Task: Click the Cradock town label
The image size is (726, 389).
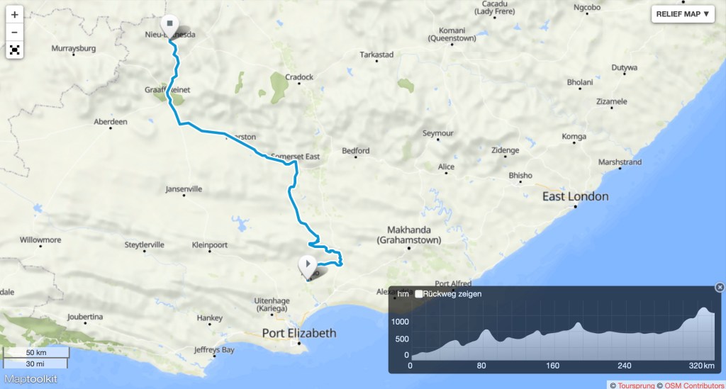Action: point(299,77)
